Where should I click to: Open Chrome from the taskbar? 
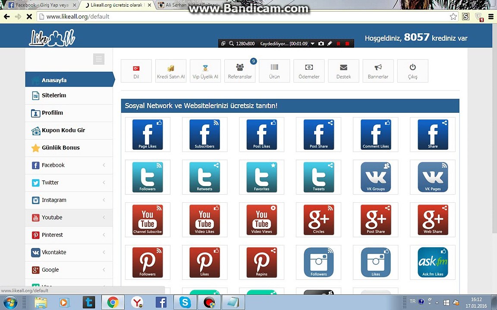click(113, 302)
